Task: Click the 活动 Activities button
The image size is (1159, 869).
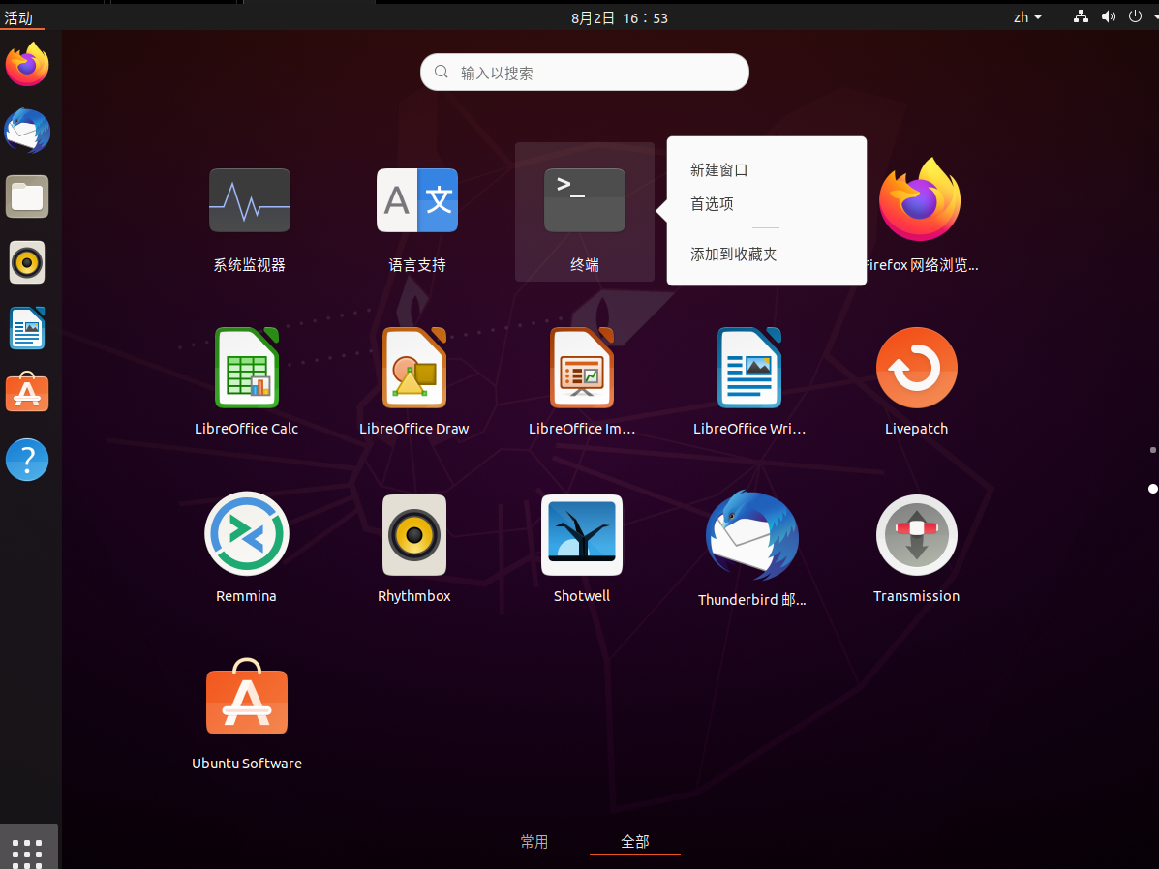Action: [18, 17]
